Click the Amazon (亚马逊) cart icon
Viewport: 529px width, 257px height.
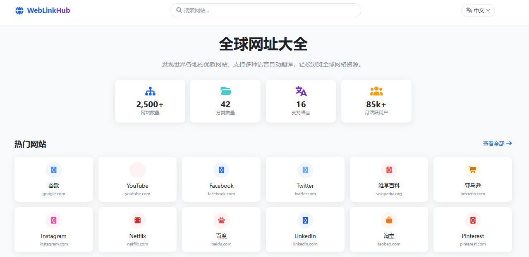(472, 170)
